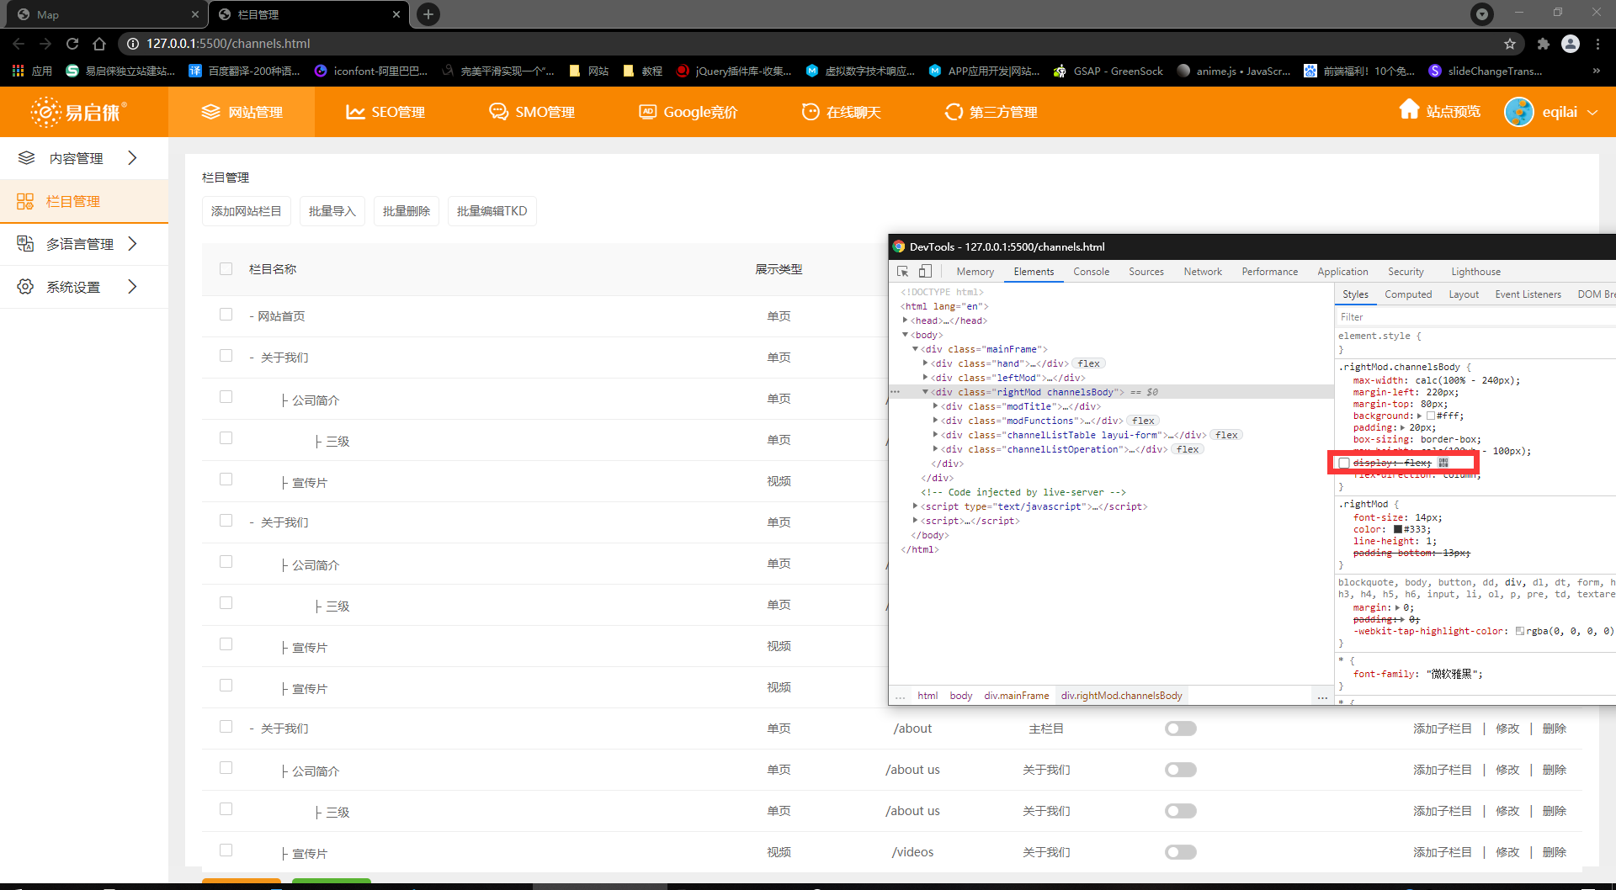Click the browser home icon
The height and width of the screenshot is (890, 1616).
tap(99, 44)
